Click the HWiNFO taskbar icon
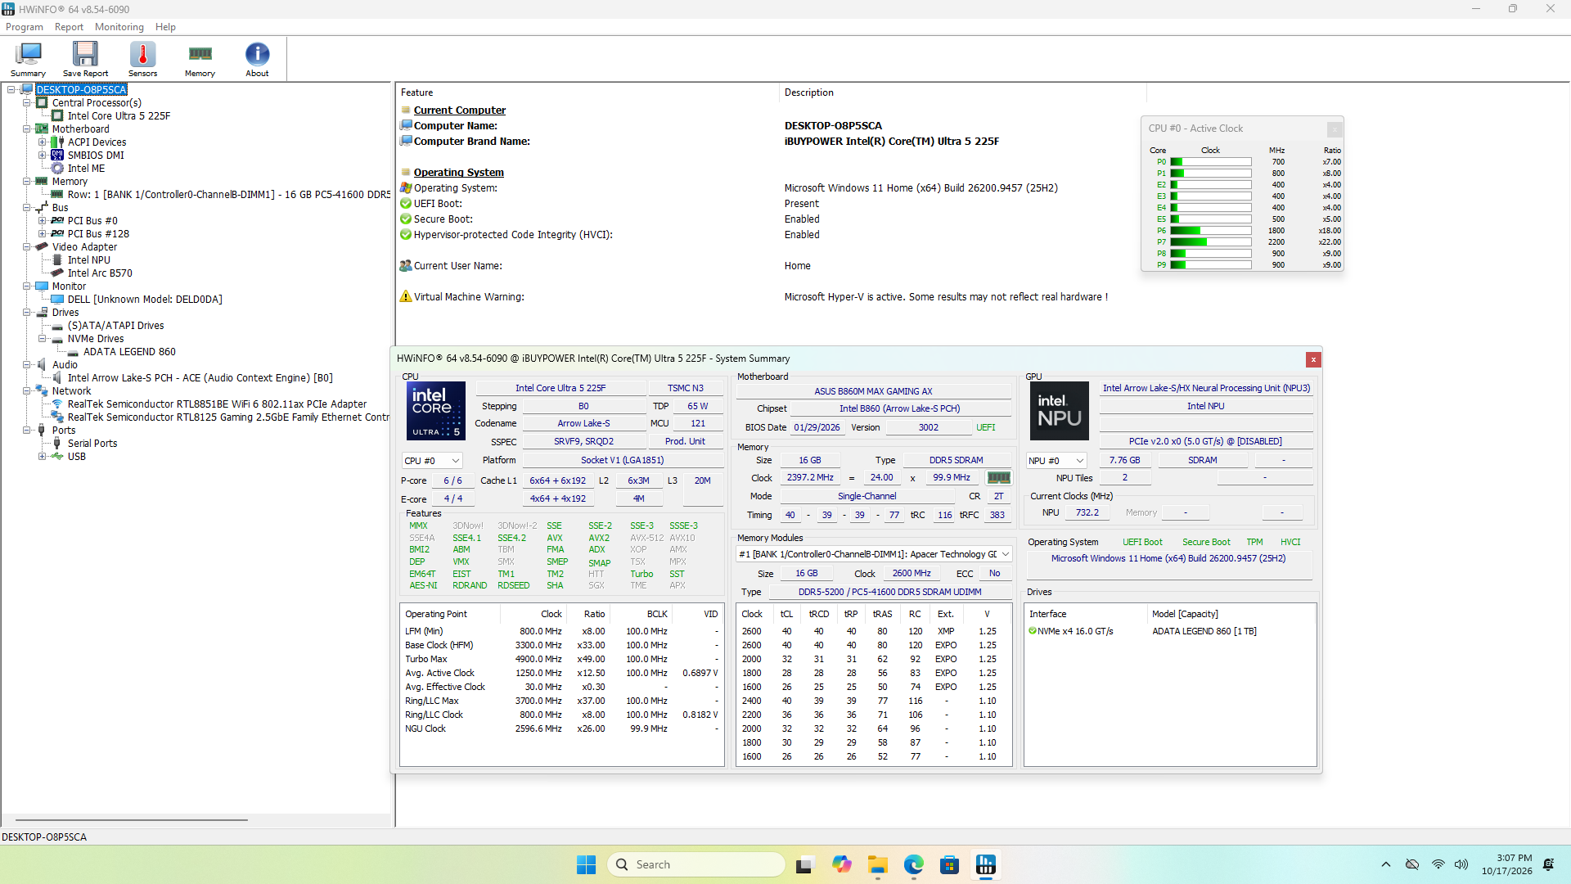Viewport: 1571px width, 884px height. pyautogui.click(x=986, y=865)
